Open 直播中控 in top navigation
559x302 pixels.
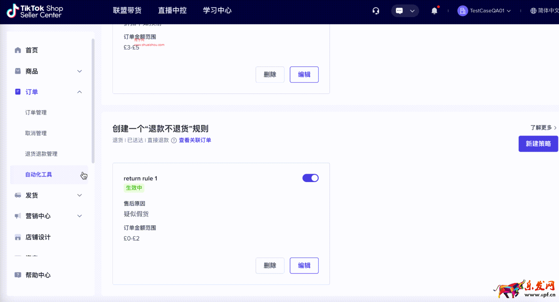click(172, 10)
